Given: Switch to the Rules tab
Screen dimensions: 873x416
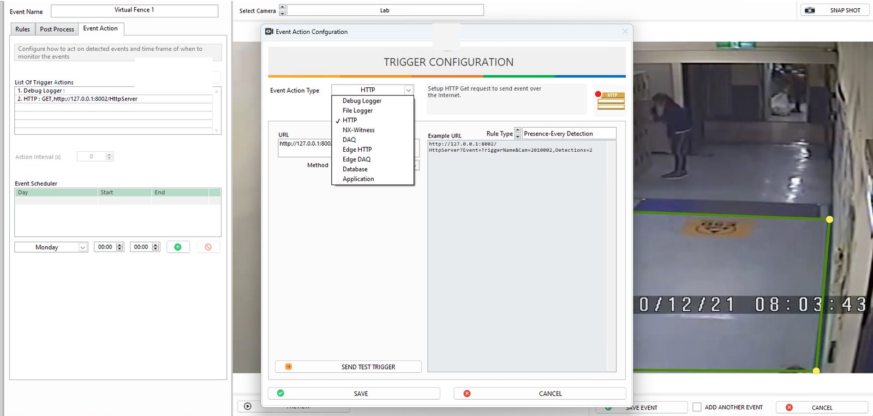Looking at the screenshot, I should tap(23, 29).
